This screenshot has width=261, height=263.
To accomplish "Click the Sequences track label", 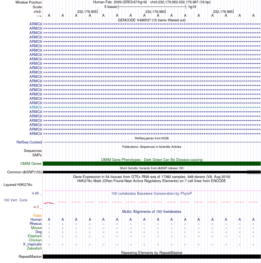I will pos(33,151).
